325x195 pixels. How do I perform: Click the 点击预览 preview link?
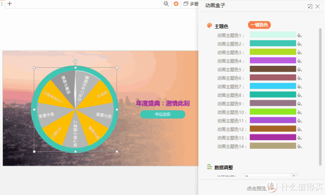(x=256, y=188)
